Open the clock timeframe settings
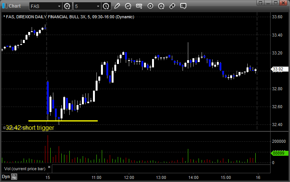The image size is (290, 182). pyautogui.click(x=106, y=6)
